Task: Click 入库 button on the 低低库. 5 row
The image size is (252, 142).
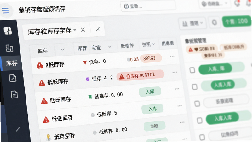Action: 152,109
